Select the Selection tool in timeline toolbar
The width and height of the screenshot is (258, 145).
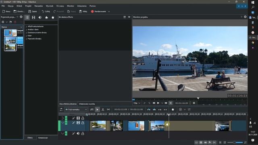pyautogui.click(x=98, y=110)
